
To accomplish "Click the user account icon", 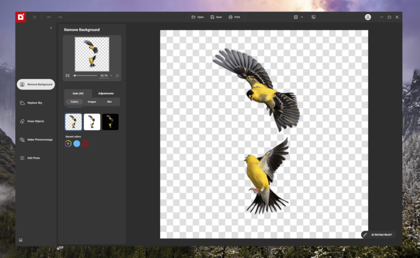I will coord(368,17).
